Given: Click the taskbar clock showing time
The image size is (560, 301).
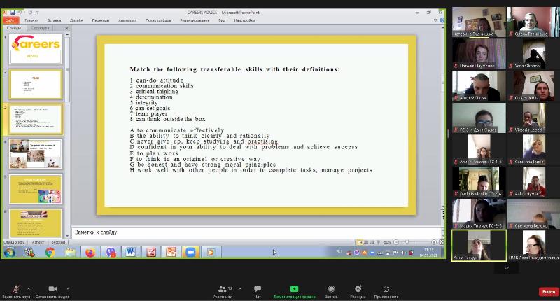Looking at the screenshot, I should [x=428, y=253].
